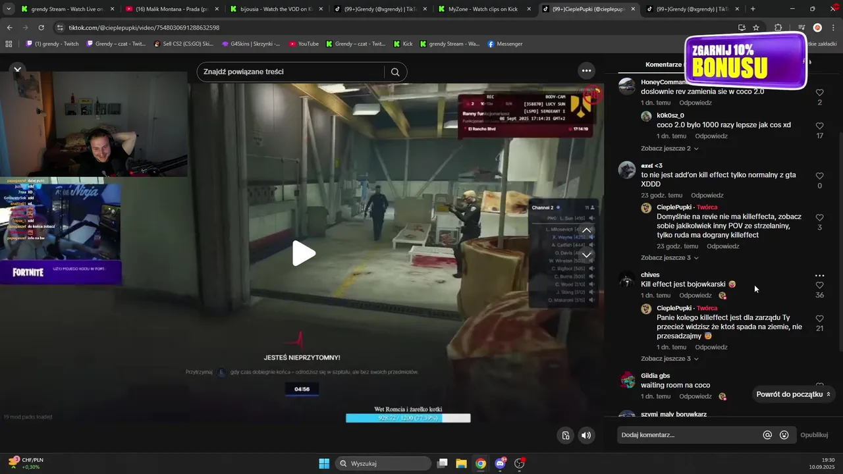Open the CHF/PLN taskbar widget

pos(26,463)
